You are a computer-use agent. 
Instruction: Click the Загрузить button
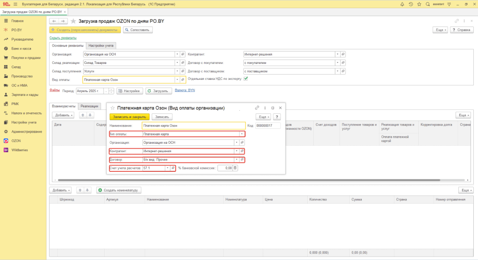tap(159, 91)
